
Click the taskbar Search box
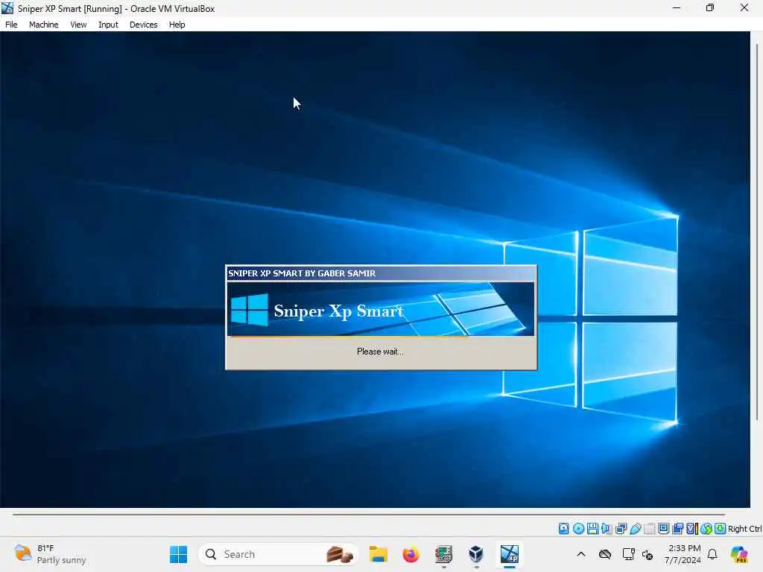click(279, 554)
